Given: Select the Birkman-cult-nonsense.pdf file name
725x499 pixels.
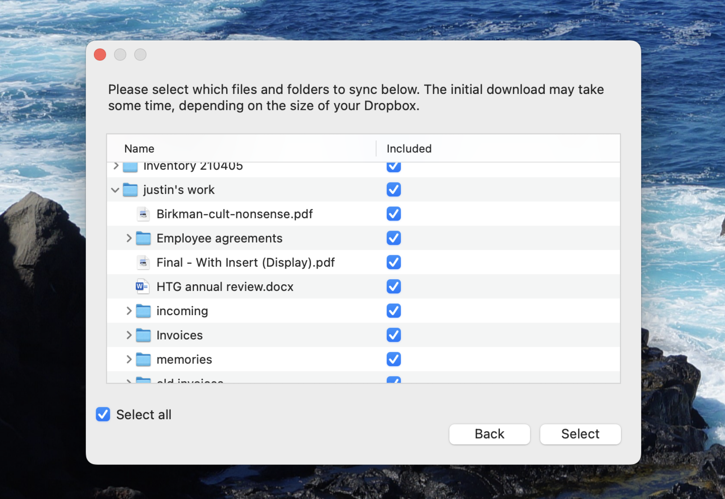Looking at the screenshot, I should (x=235, y=214).
